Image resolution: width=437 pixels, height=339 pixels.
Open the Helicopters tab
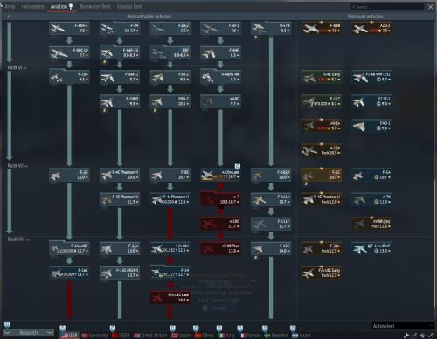[32, 6]
